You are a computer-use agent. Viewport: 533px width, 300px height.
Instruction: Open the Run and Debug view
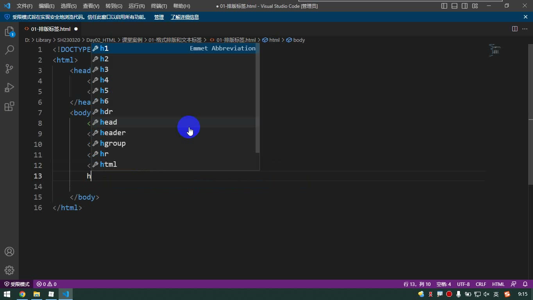pyautogui.click(x=9, y=87)
